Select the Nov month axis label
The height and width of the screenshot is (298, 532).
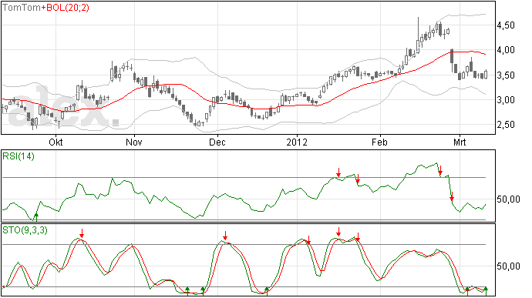coord(134,142)
